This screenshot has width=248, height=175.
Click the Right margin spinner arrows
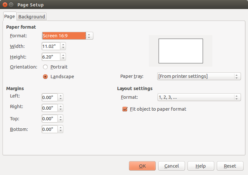click(x=60, y=108)
